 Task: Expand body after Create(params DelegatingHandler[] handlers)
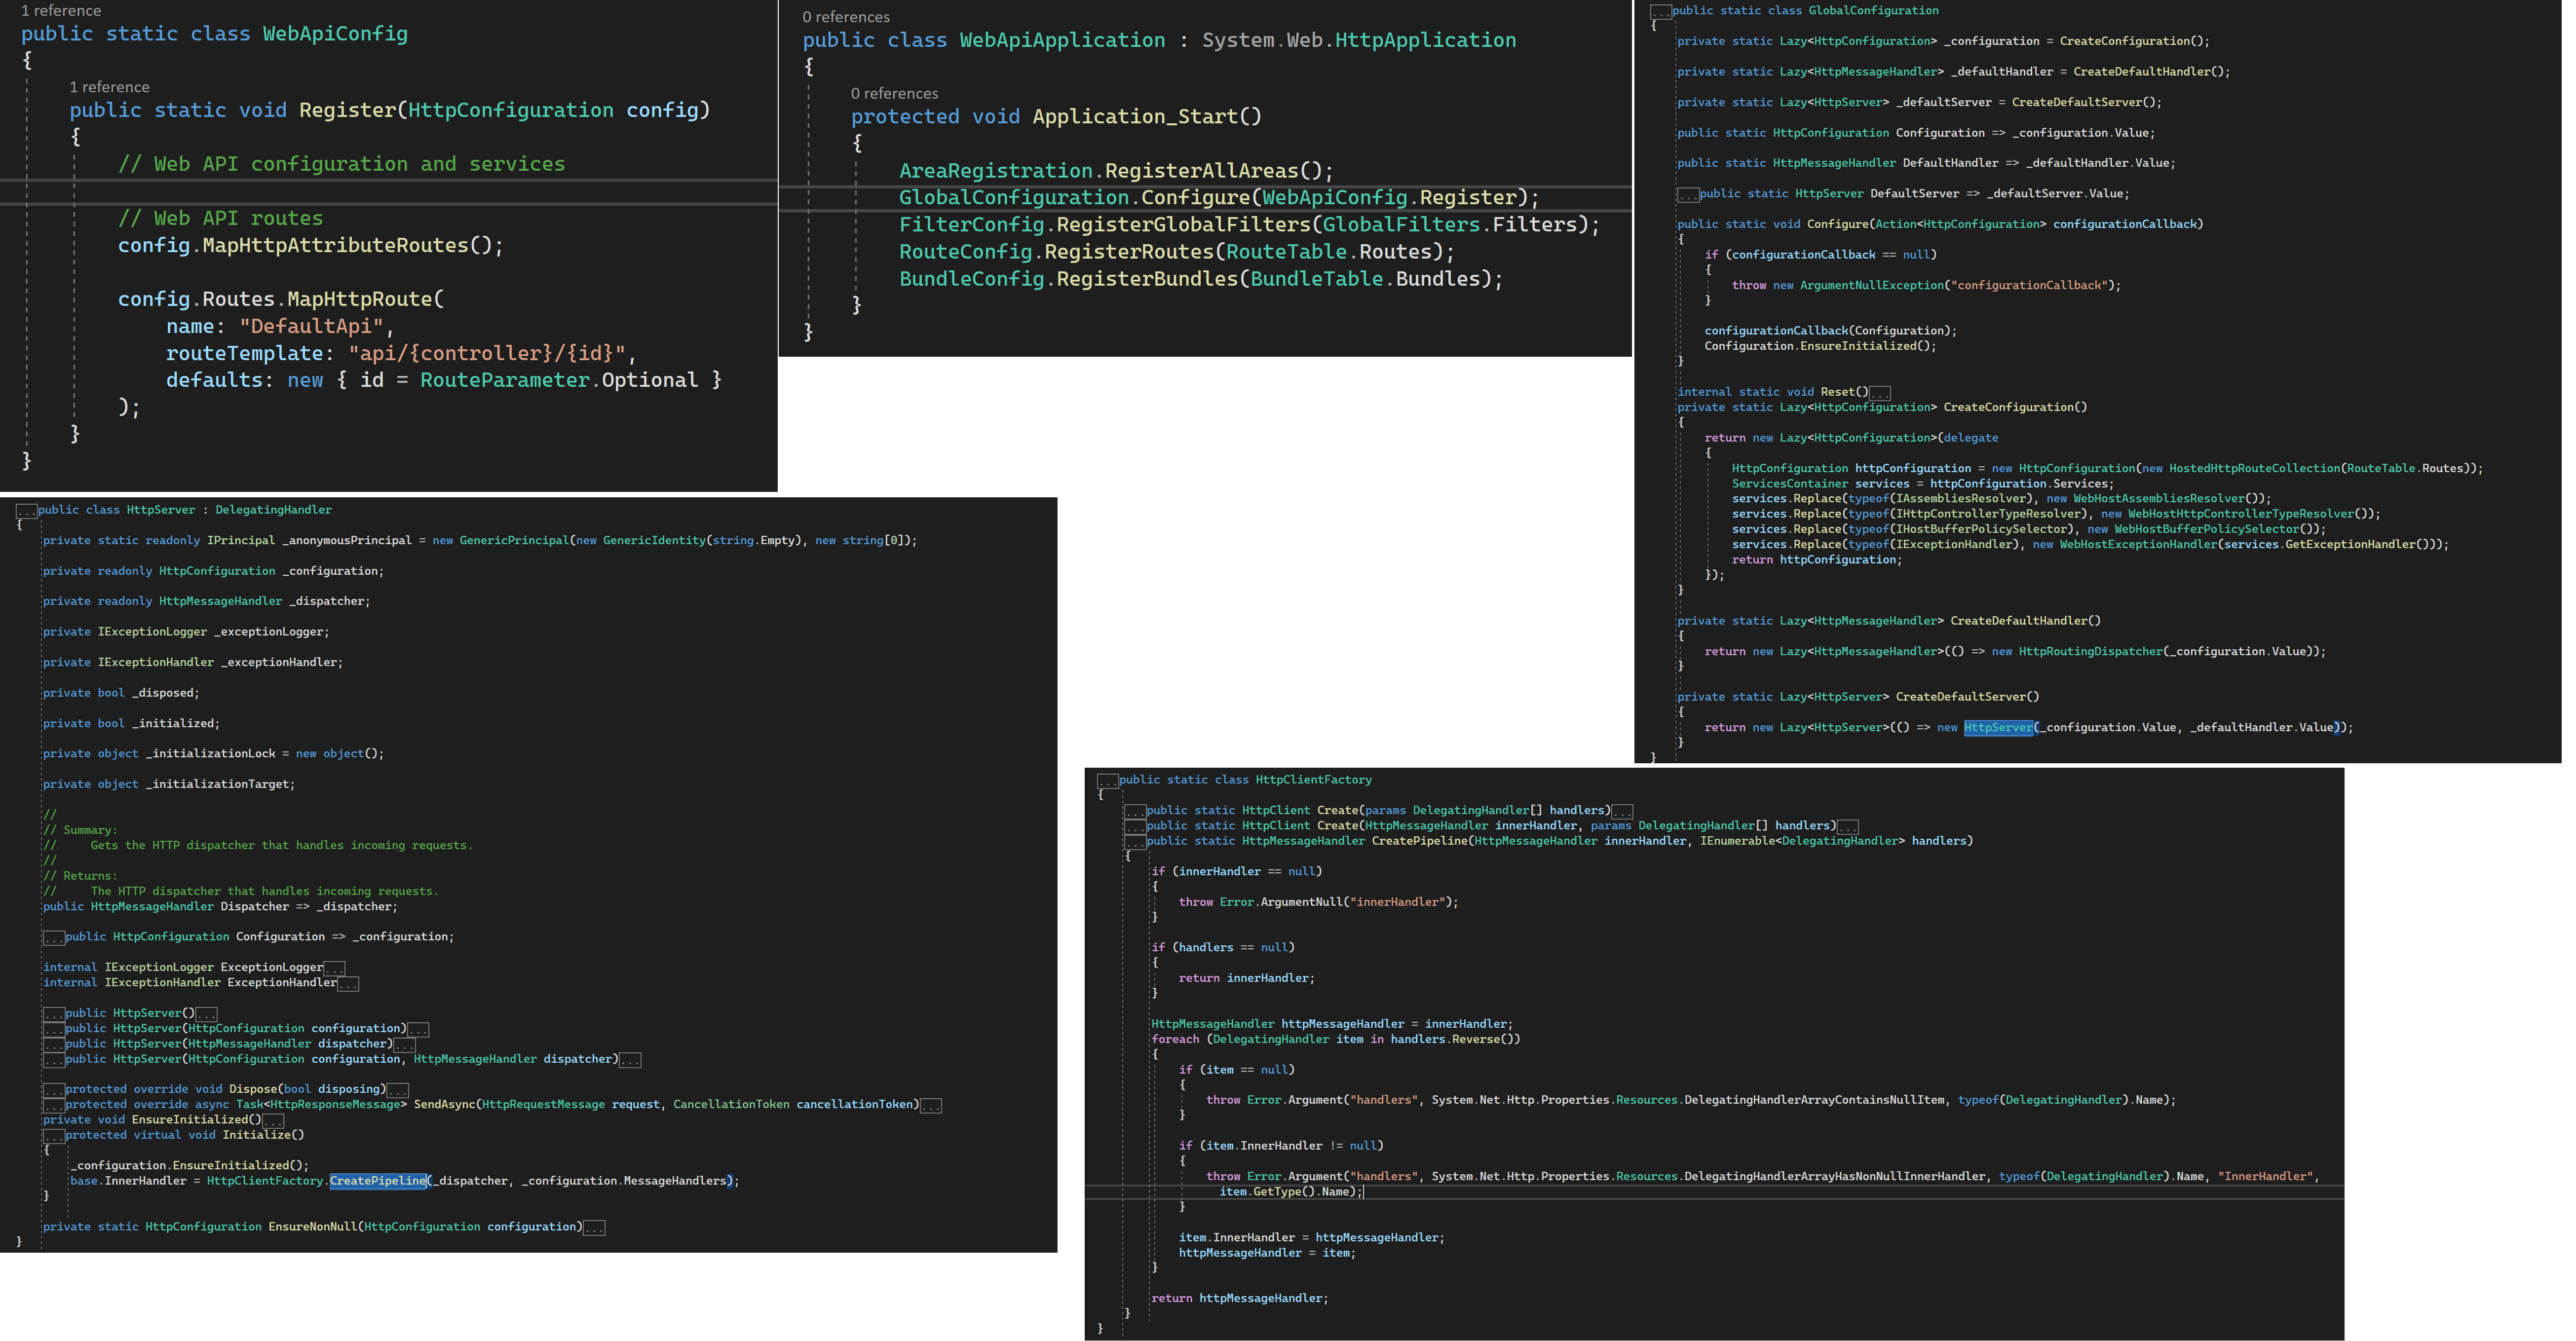pos(1623,812)
